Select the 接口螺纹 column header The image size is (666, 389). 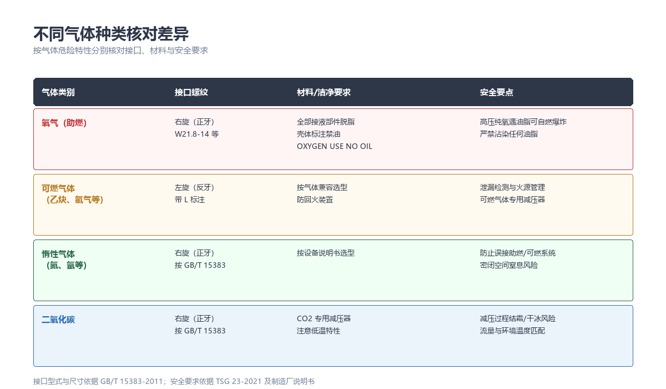click(191, 92)
